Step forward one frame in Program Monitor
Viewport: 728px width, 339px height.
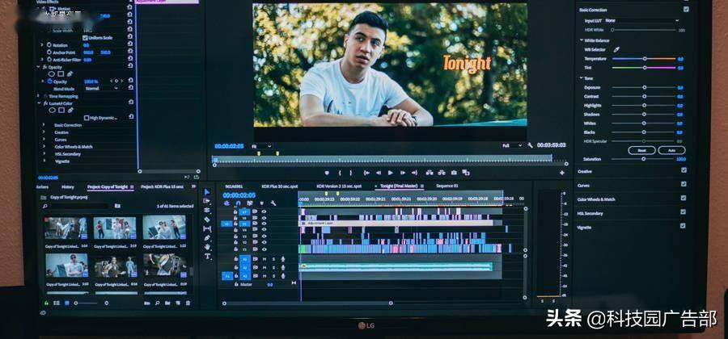403,173
